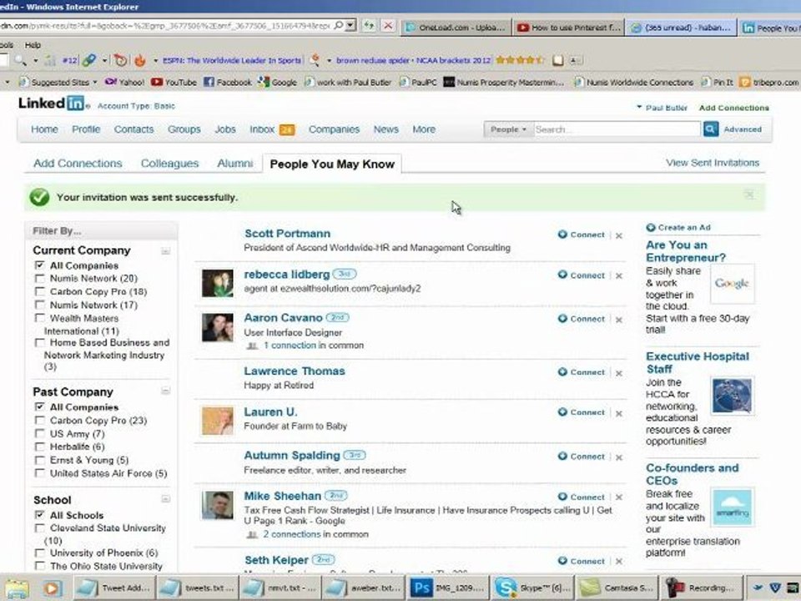Collapse the Current Company filter section
This screenshot has height=601, width=801.
tap(165, 251)
